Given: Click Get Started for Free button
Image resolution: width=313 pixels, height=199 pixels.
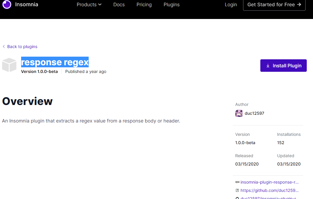Looking at the screenshot, I should pos(274,4).
